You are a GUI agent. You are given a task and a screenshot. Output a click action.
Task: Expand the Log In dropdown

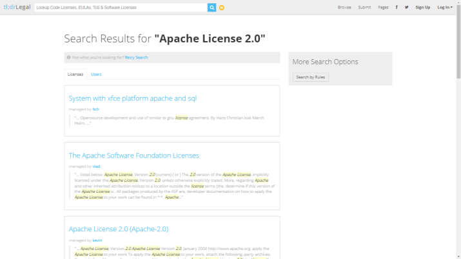pyautogui.click(x=444, y=7)
